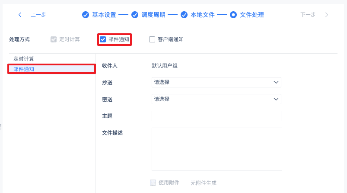Enable the 客户端通知 checkbox
The height and width of the screenshot is (193, 347).
coord(152,39)
